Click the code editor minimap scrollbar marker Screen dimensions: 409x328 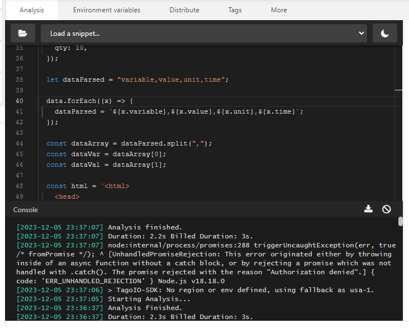[398, 90]
